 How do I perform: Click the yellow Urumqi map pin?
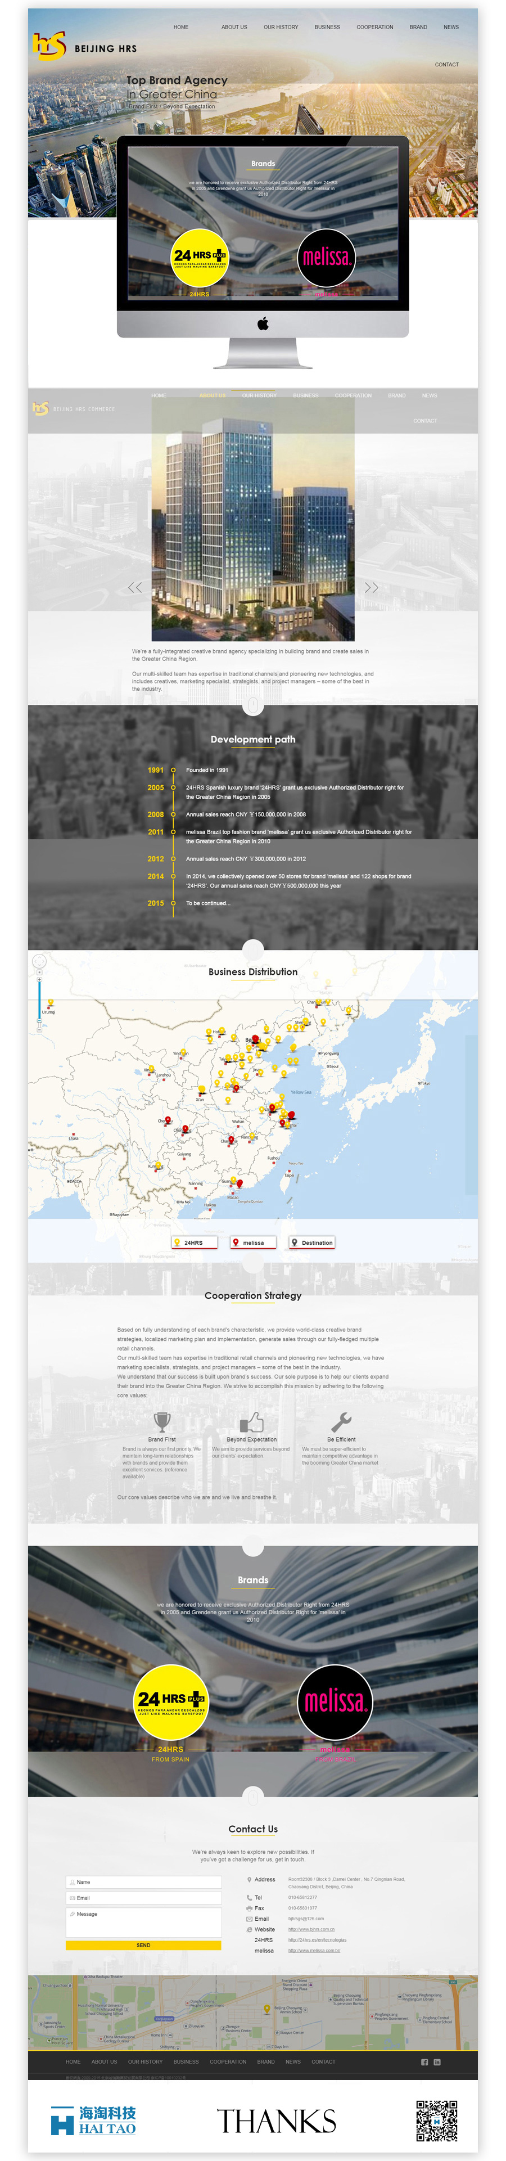point(51,1003)
